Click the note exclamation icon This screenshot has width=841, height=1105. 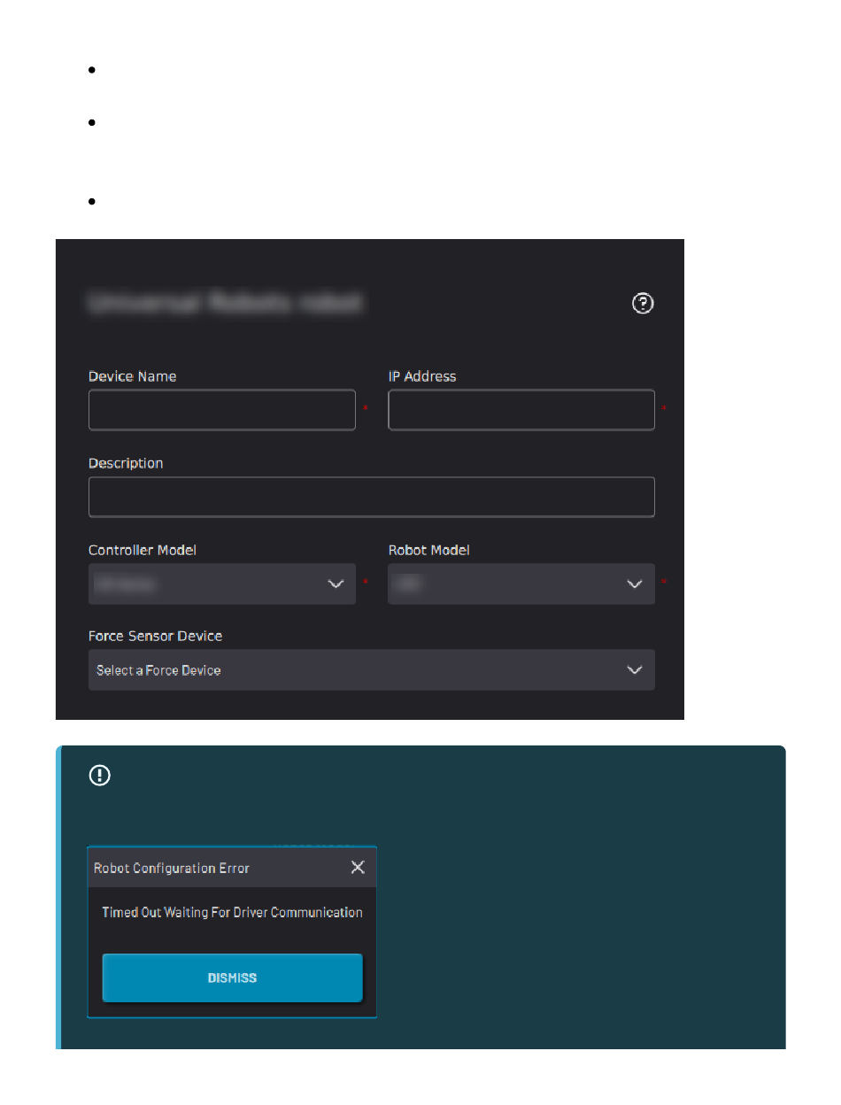click(100, 776)
